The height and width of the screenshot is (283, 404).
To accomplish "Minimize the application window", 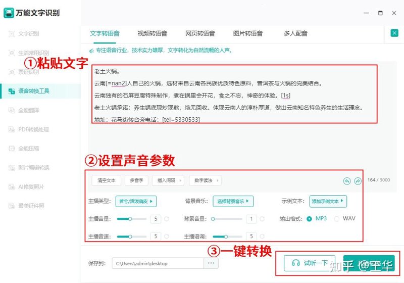I will click(x=367, y=13).
